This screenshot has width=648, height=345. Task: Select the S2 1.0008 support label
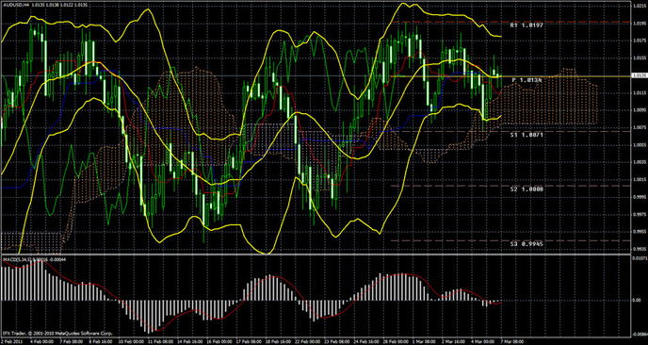(x=526, y=189)
